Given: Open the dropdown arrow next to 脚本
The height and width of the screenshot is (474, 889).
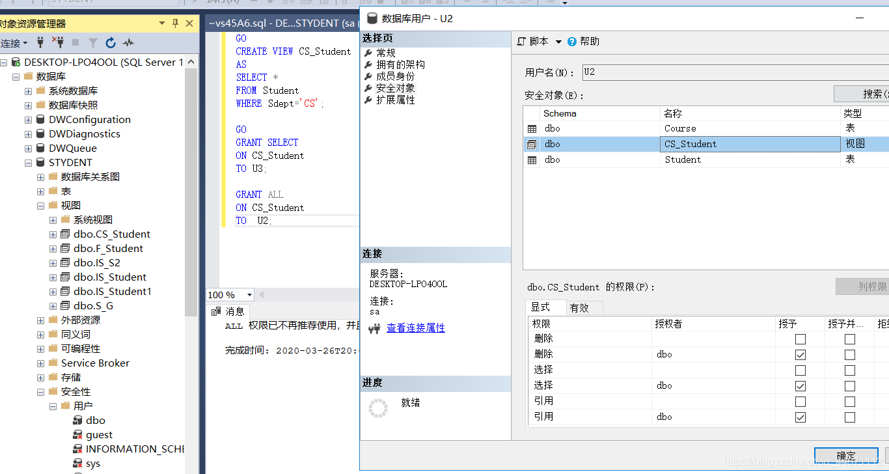Looking at the screenshot, I should (558, 42).
